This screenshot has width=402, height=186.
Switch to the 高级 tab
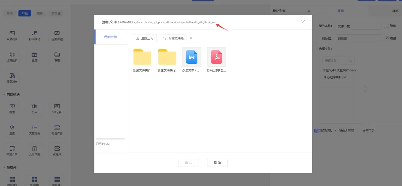tap(40, 14)
